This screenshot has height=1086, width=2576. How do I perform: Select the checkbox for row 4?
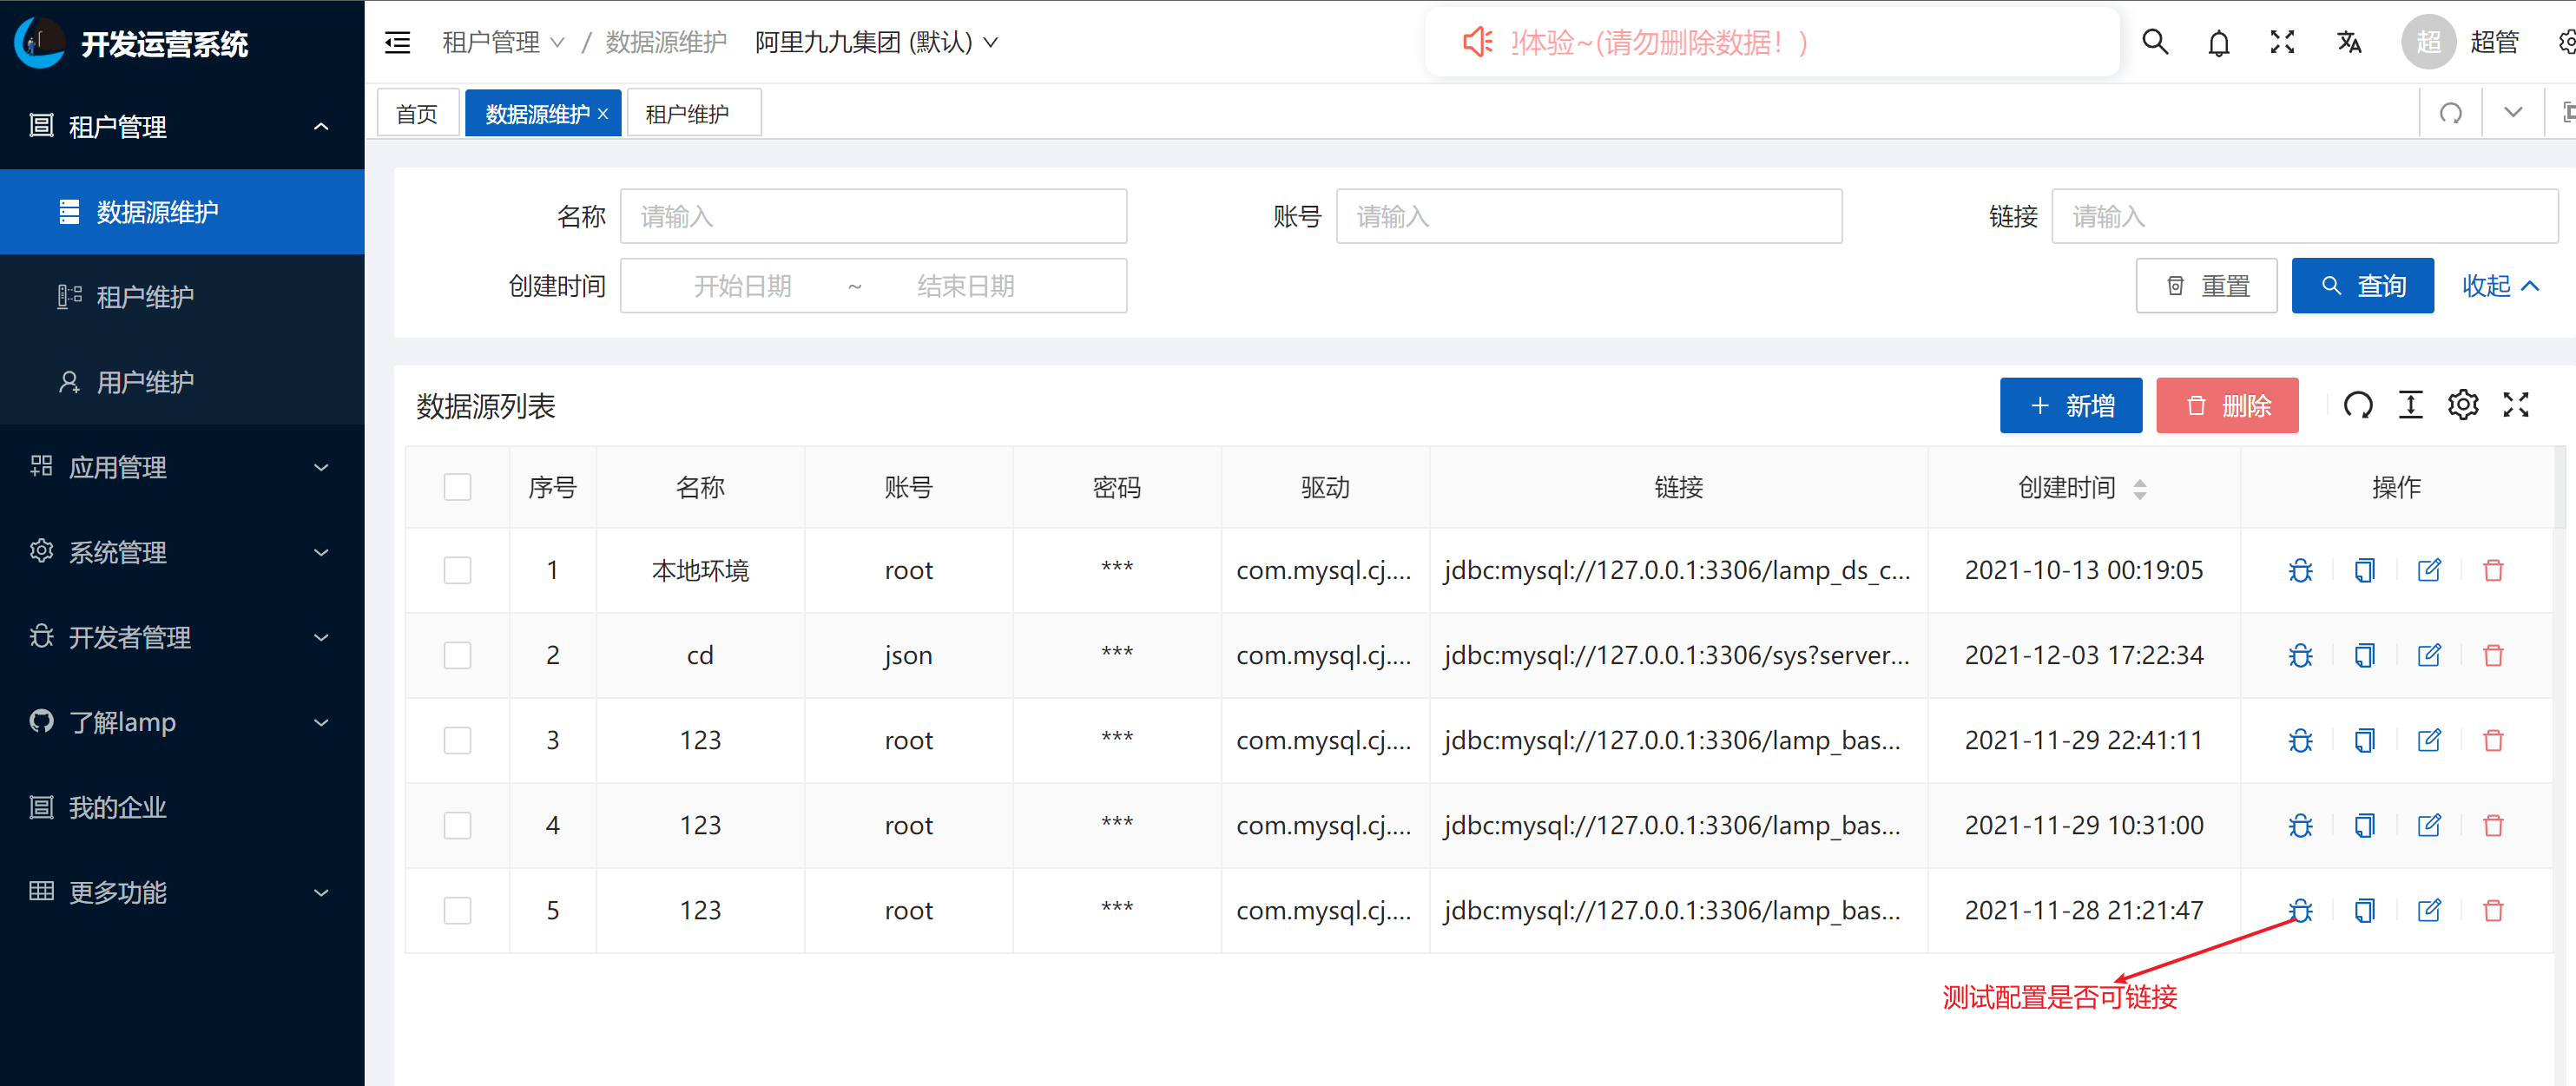[457, 825]
